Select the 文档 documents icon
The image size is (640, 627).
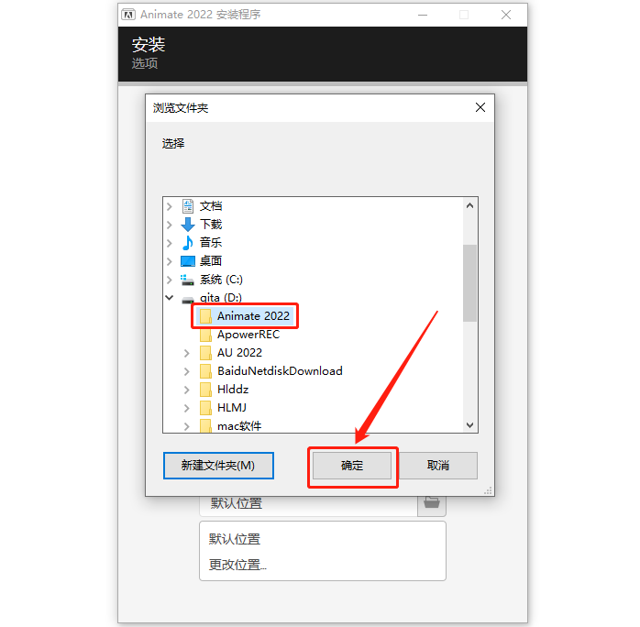[x=188, y=206]
